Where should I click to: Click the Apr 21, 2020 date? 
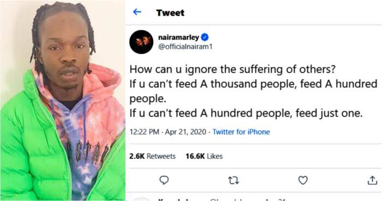pos(186,132)
